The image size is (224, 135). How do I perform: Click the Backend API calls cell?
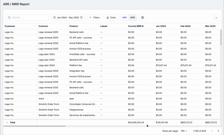pyautogui.click(x=79, y=60)
